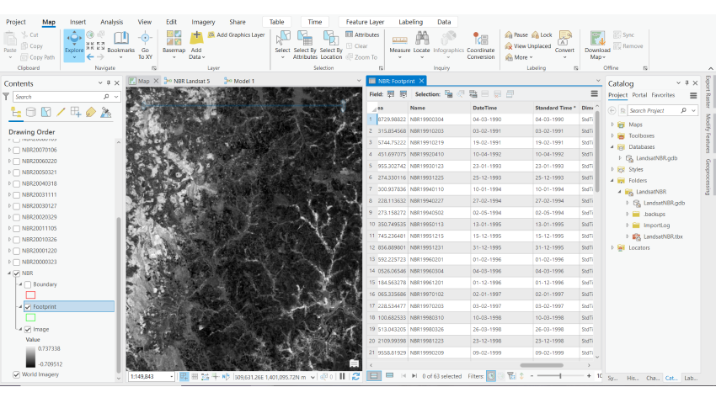Show the List By Data Source view
716x403 pixels.
tap(31, 112)
